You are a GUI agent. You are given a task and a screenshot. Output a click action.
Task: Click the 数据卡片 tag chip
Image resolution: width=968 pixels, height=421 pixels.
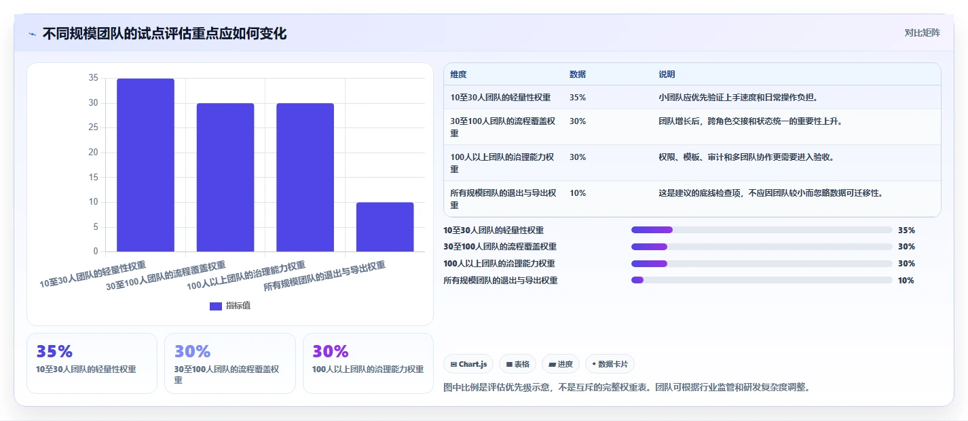[610, 364]
